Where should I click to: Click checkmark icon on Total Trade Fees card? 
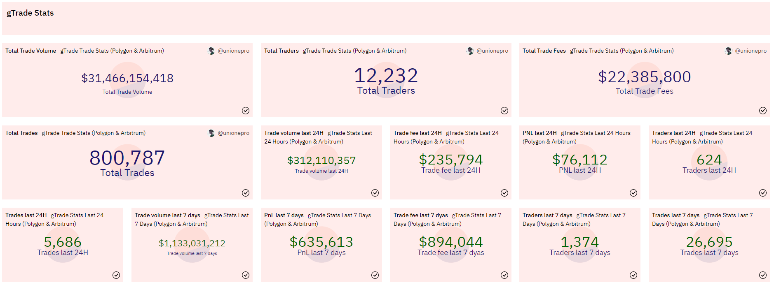763,111
